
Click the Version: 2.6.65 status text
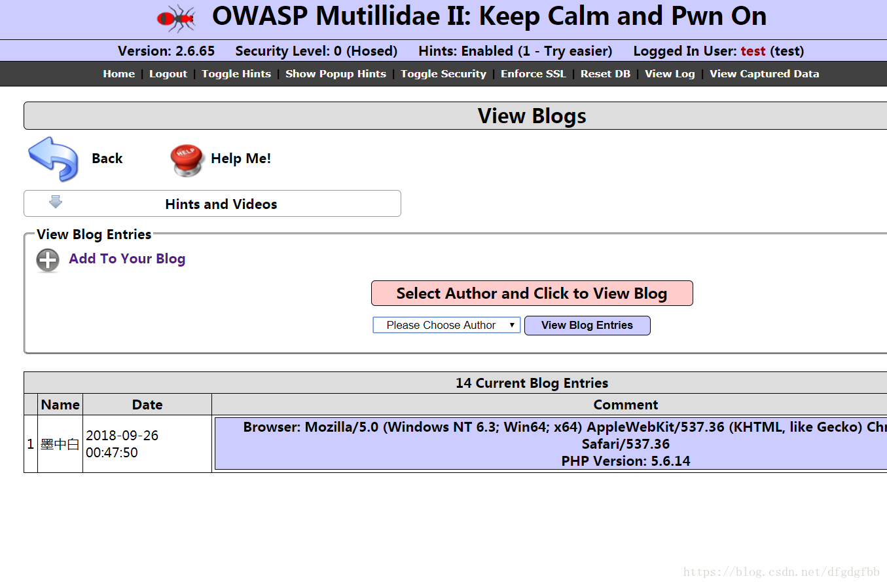166,51
